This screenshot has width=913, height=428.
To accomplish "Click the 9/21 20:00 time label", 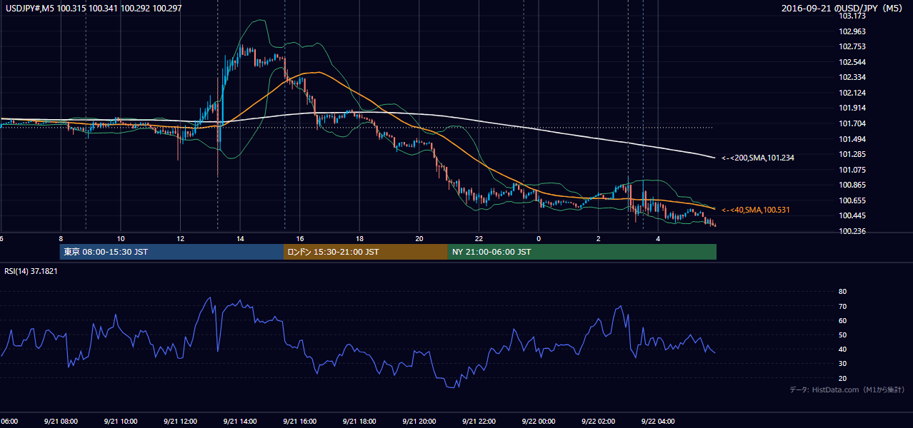I will click(x=419, y=421).
